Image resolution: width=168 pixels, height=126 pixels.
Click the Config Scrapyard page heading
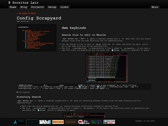tap(39, 18)
